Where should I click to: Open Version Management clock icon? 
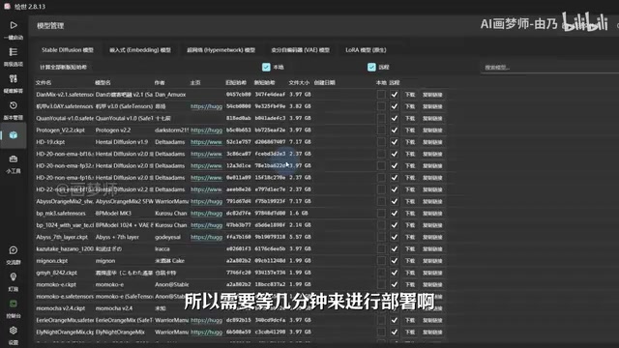click(14, 105)
